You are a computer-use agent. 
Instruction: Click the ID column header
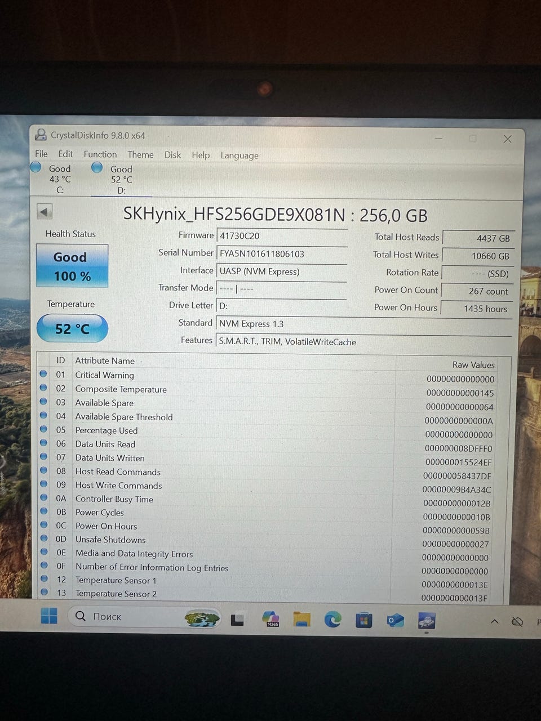(60, 360)
